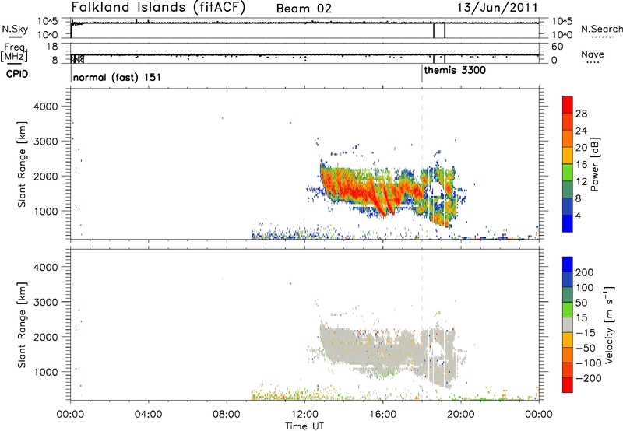The height and width of the screenshot is (431, 623).
Task: Click the blue top segment of Velocity colorbar
Action: [568, 265]
